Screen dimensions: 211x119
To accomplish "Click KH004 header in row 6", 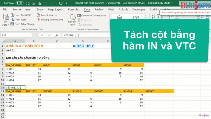I will coord(127,65).
